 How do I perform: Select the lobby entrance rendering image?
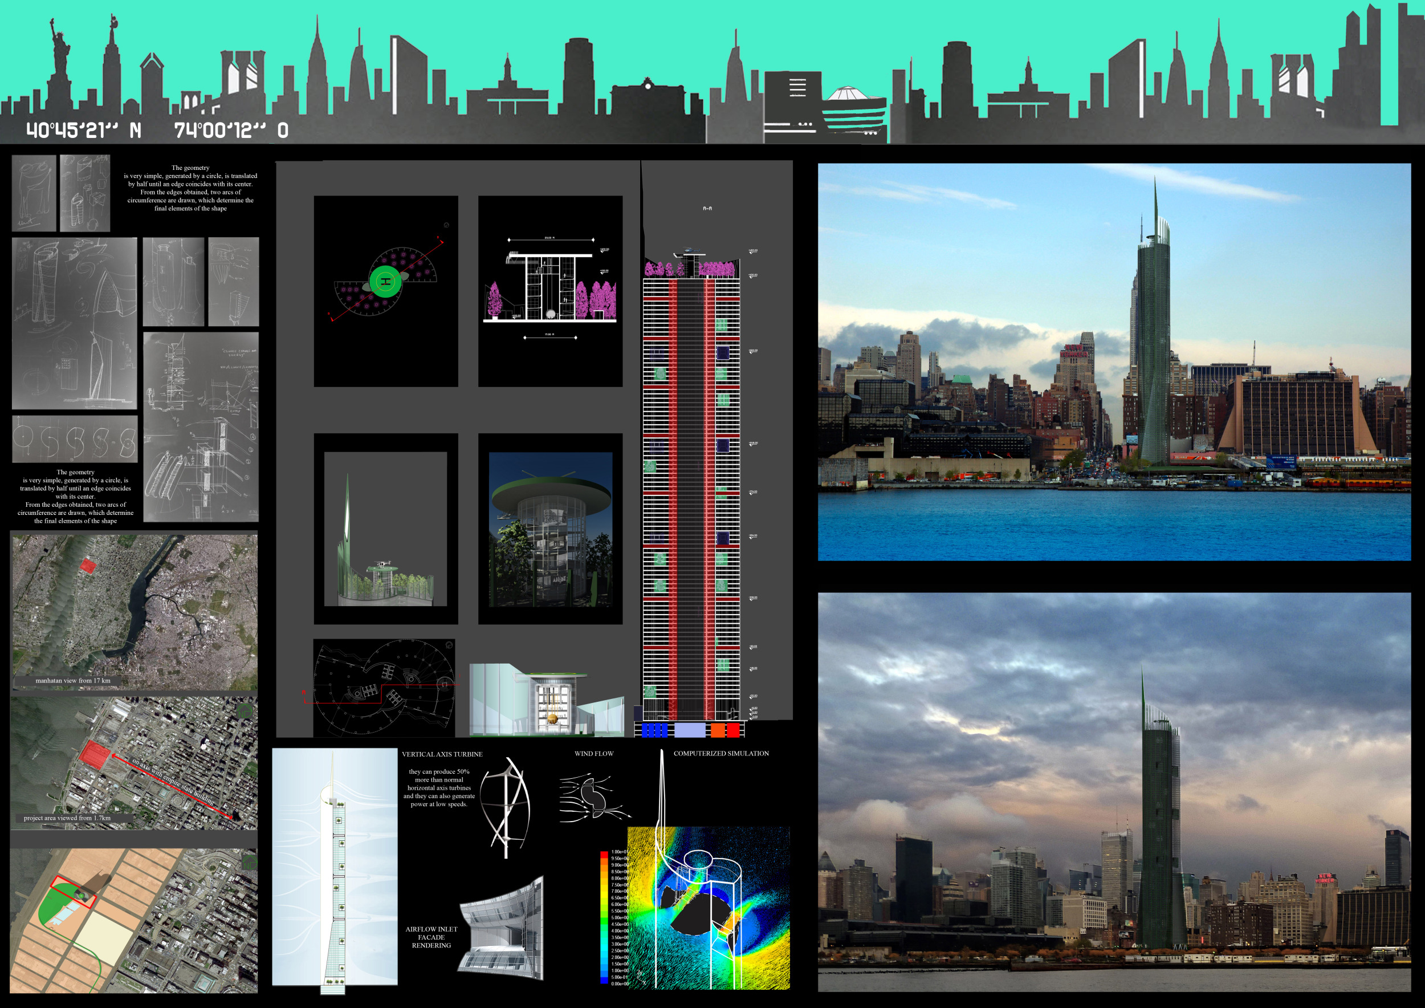(547, 700)
